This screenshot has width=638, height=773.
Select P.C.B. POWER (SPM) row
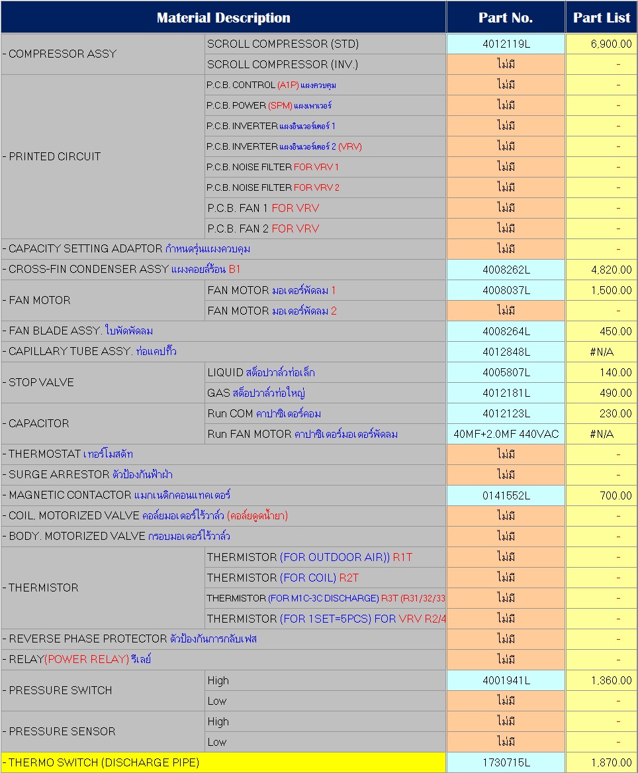pyautogui.click(x=325, y=105)
